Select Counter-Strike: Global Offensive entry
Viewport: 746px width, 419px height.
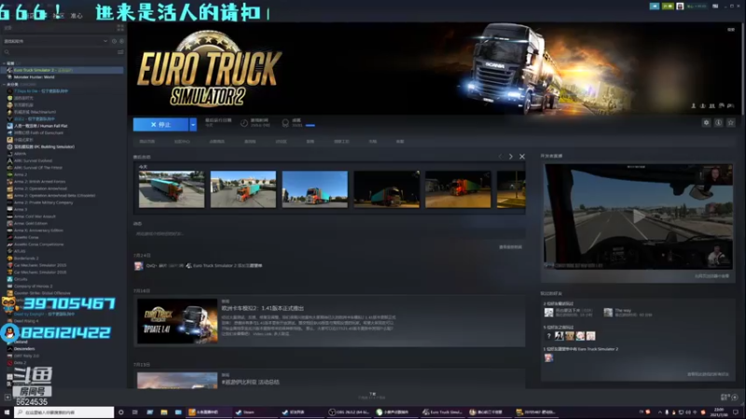click(x=62, y=293)
